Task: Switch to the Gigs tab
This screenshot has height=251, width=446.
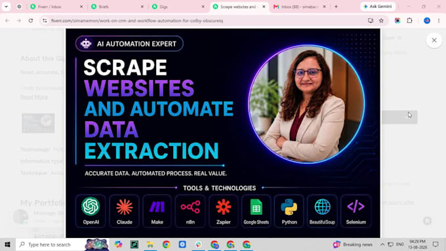Action: click(x=178, y=7)
